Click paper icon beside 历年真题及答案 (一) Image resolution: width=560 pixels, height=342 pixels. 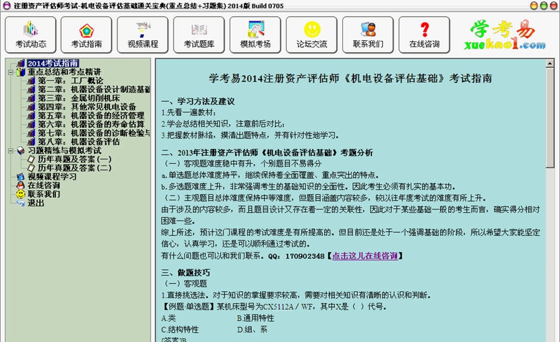32,160
